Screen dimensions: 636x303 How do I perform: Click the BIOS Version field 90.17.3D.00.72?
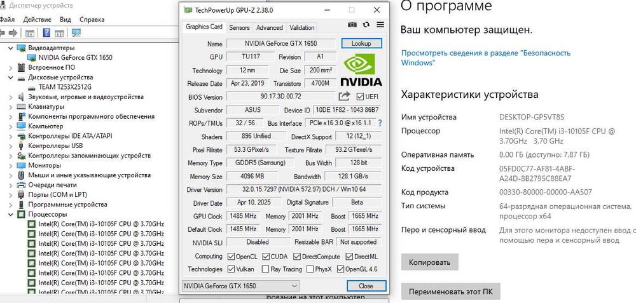280,97
